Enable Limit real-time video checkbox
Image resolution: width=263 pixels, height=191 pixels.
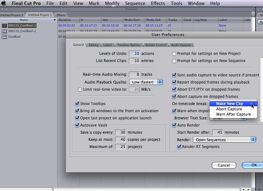(x=80, y=90)
